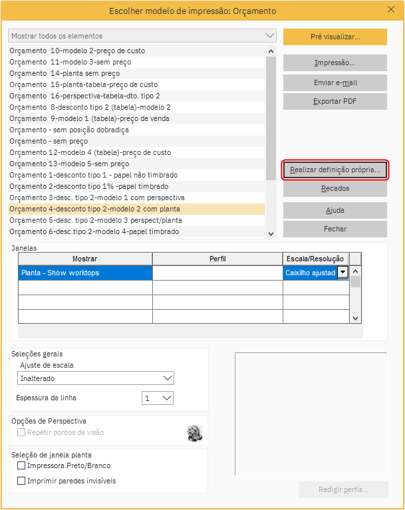
Task: Click the model list scrollbar thumb
Action: (271, 118)
